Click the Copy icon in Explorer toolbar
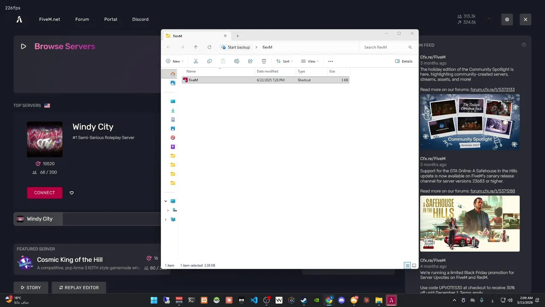The height and width of the screenshot is (307, 545). (x=209, y=61)
